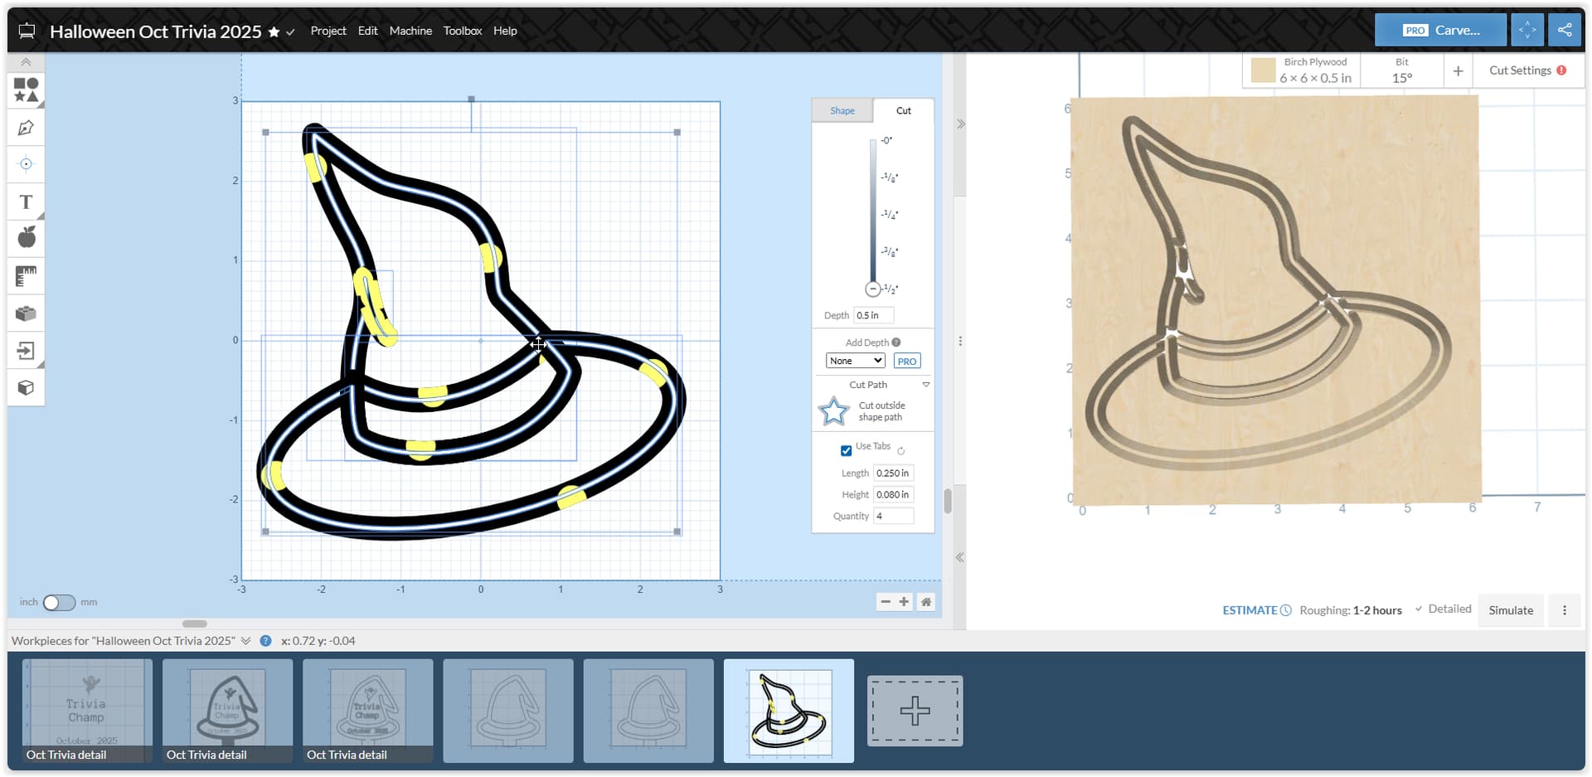This screenshot has height=777, width=1592.
Task: Switch to the Shape tab
Action: pyautogui.click(x=842, y=110)
